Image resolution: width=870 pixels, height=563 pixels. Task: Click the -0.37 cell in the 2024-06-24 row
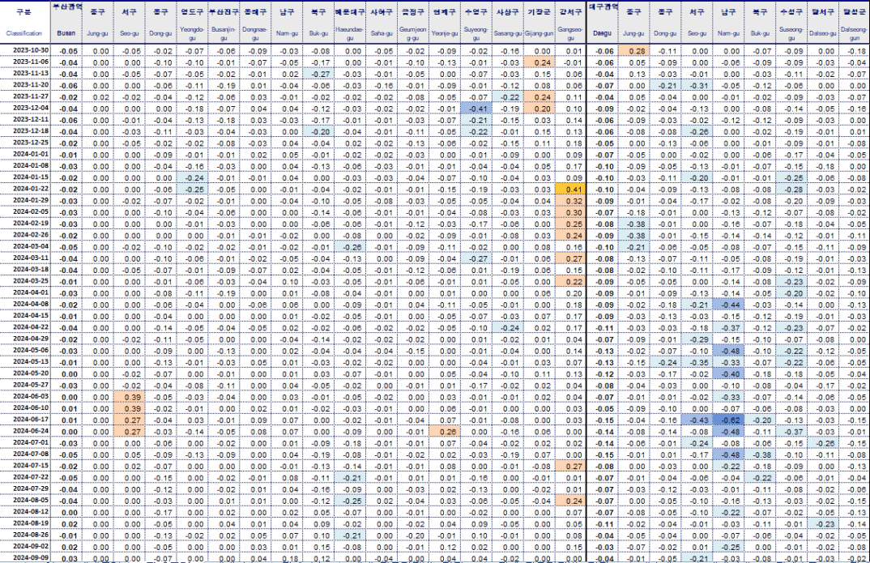click(791, 432)
